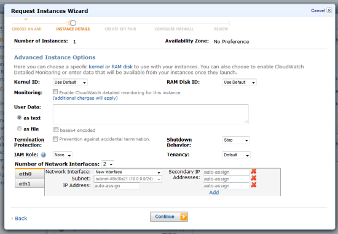Open the Subnet dropdown
The height and width of the screenshot is (234, 338).
128,179
